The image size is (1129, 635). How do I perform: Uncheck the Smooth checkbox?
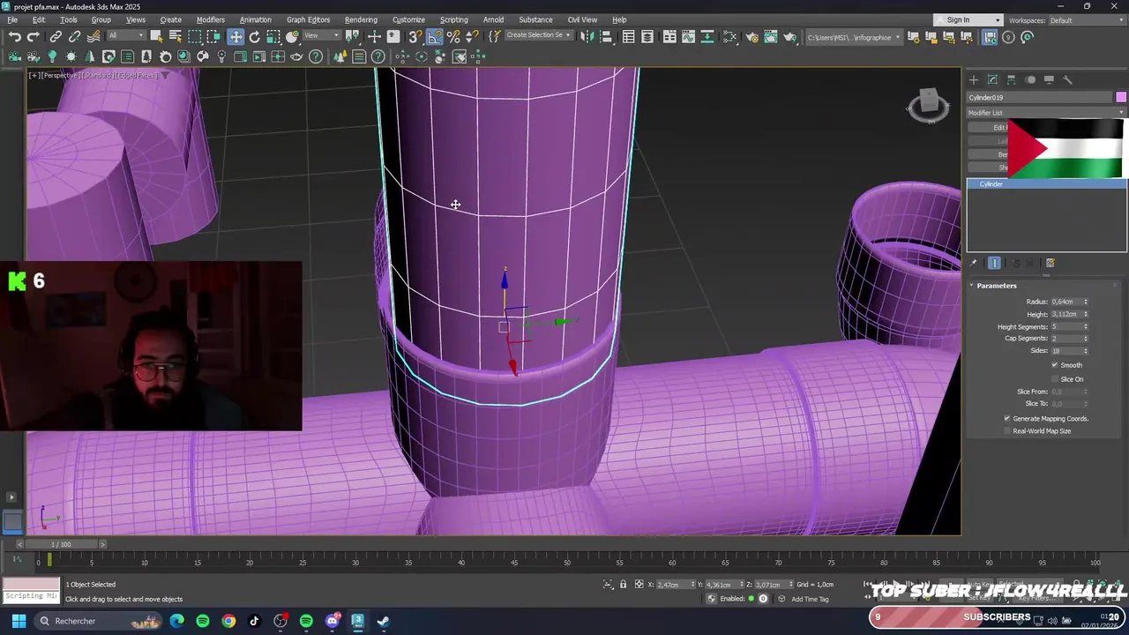click(x=1055, y=365)
